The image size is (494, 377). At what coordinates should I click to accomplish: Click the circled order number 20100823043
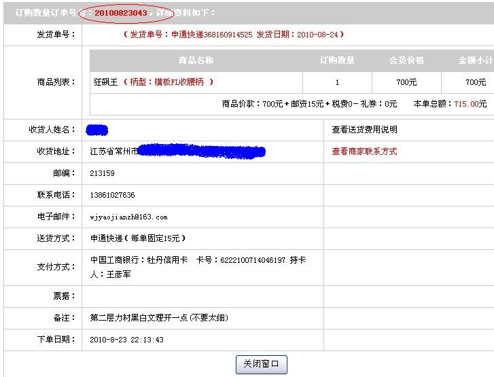tap(120, 13)
